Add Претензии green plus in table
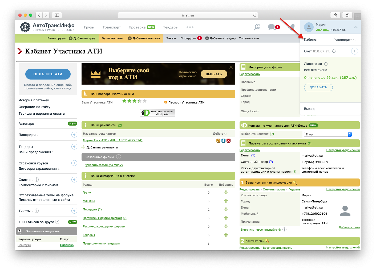376x270 pixels. [226, 218]
